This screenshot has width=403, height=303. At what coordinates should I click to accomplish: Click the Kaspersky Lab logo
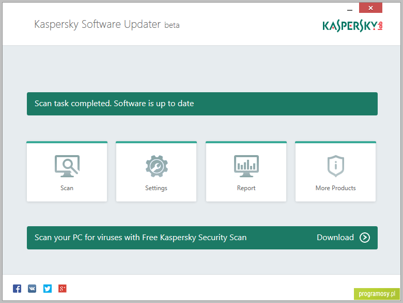click(352, 26)
